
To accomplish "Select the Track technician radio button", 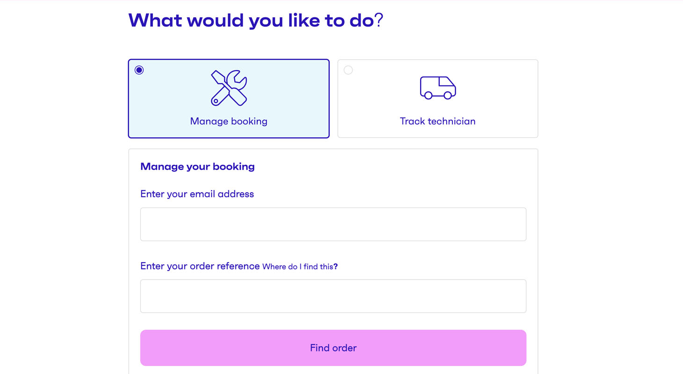I will pyautogui.click(x=348, y=70).
